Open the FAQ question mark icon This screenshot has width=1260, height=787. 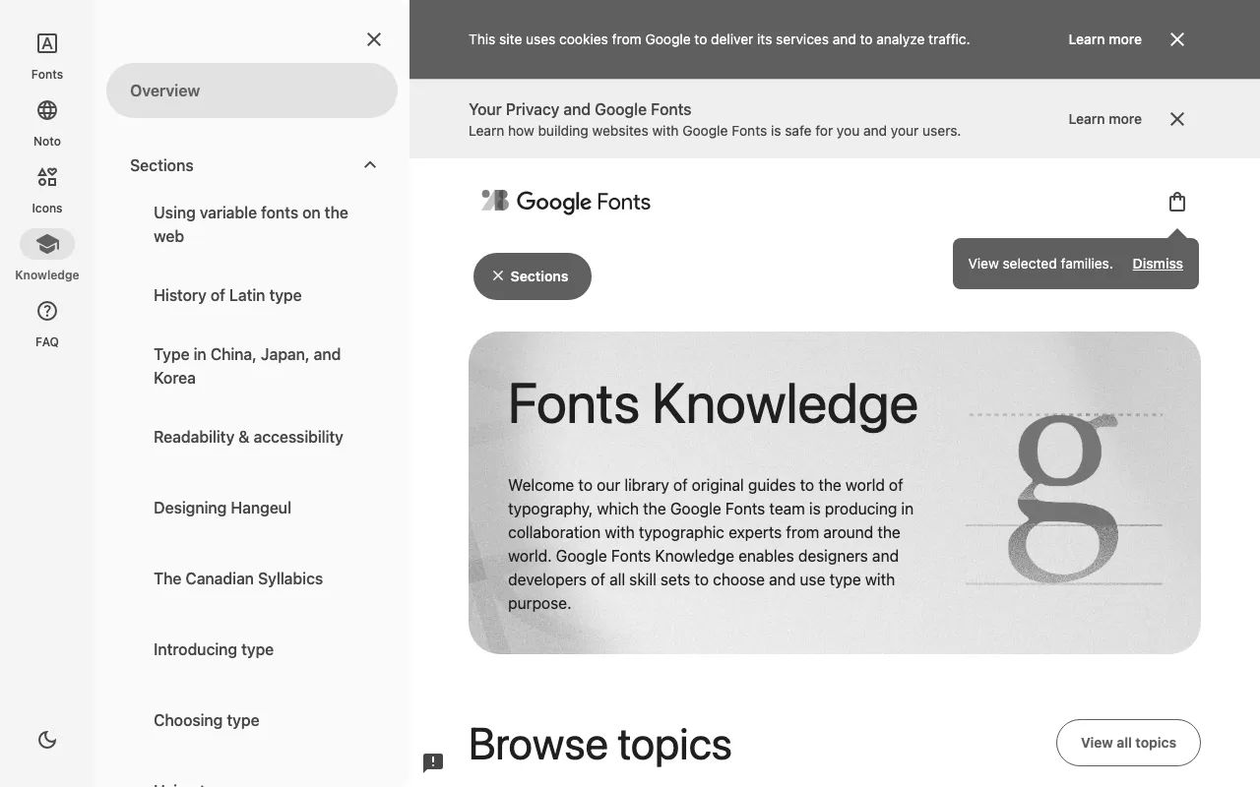[47, 311]
